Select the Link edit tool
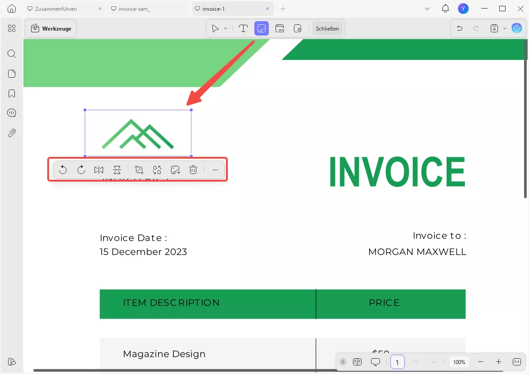 coord(280,29)
